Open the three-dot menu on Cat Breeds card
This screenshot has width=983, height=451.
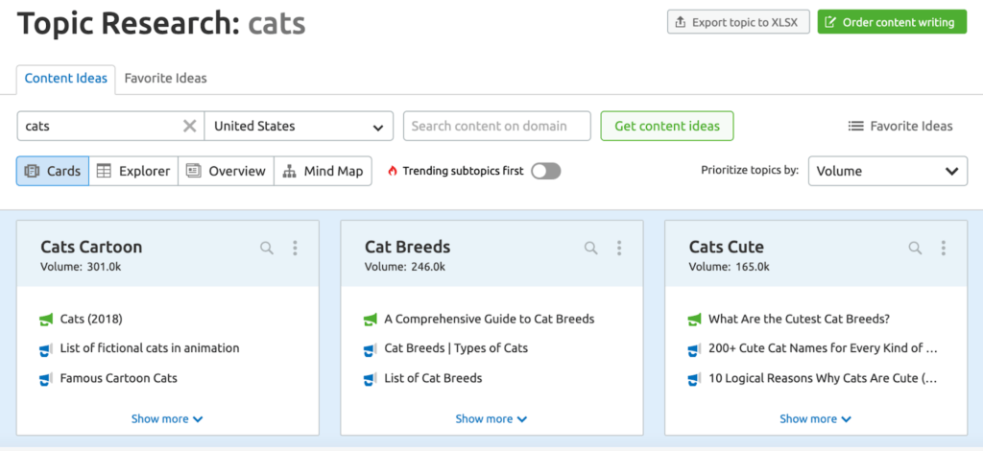click(619, 249)
